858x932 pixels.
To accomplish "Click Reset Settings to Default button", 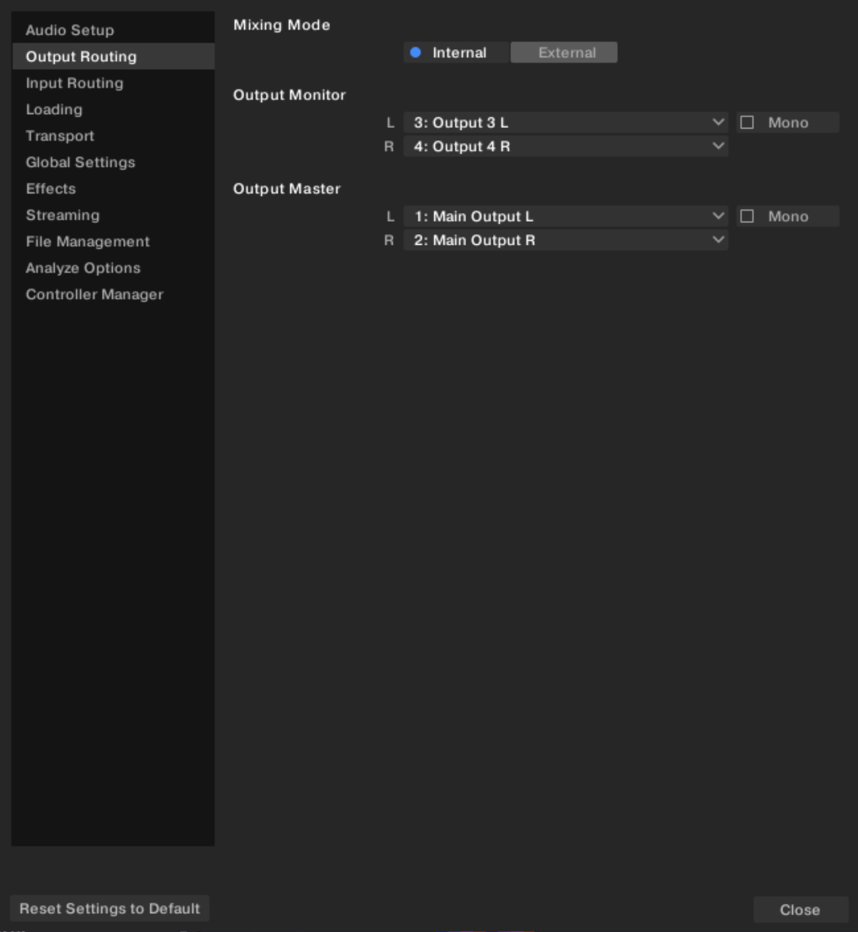I will pos(110,909).
